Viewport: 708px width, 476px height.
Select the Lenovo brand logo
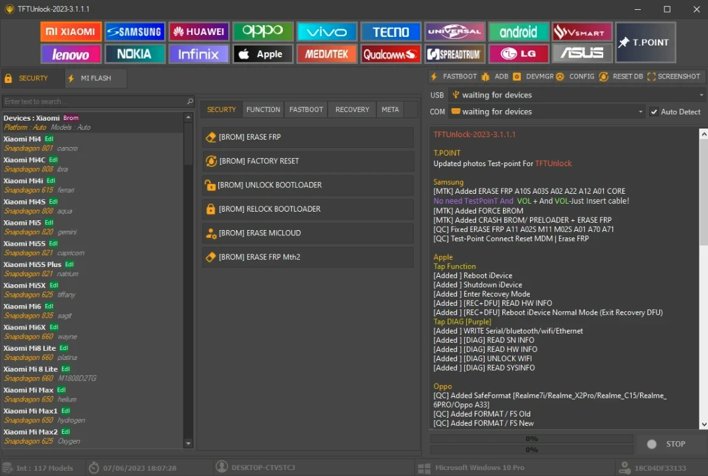point(71,54)
